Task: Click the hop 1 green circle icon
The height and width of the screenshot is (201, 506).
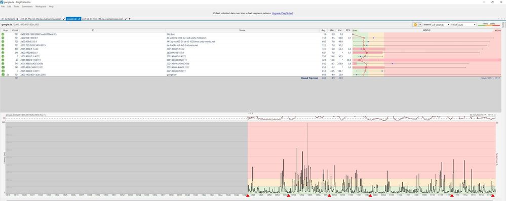Action: (x=3, y=34)
